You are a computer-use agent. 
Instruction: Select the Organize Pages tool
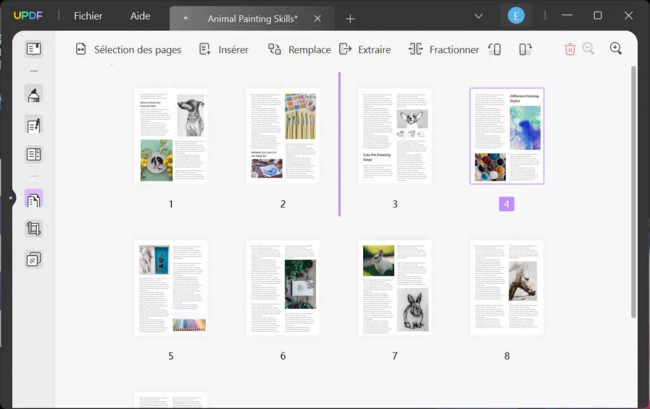click(x=34, y=198)
